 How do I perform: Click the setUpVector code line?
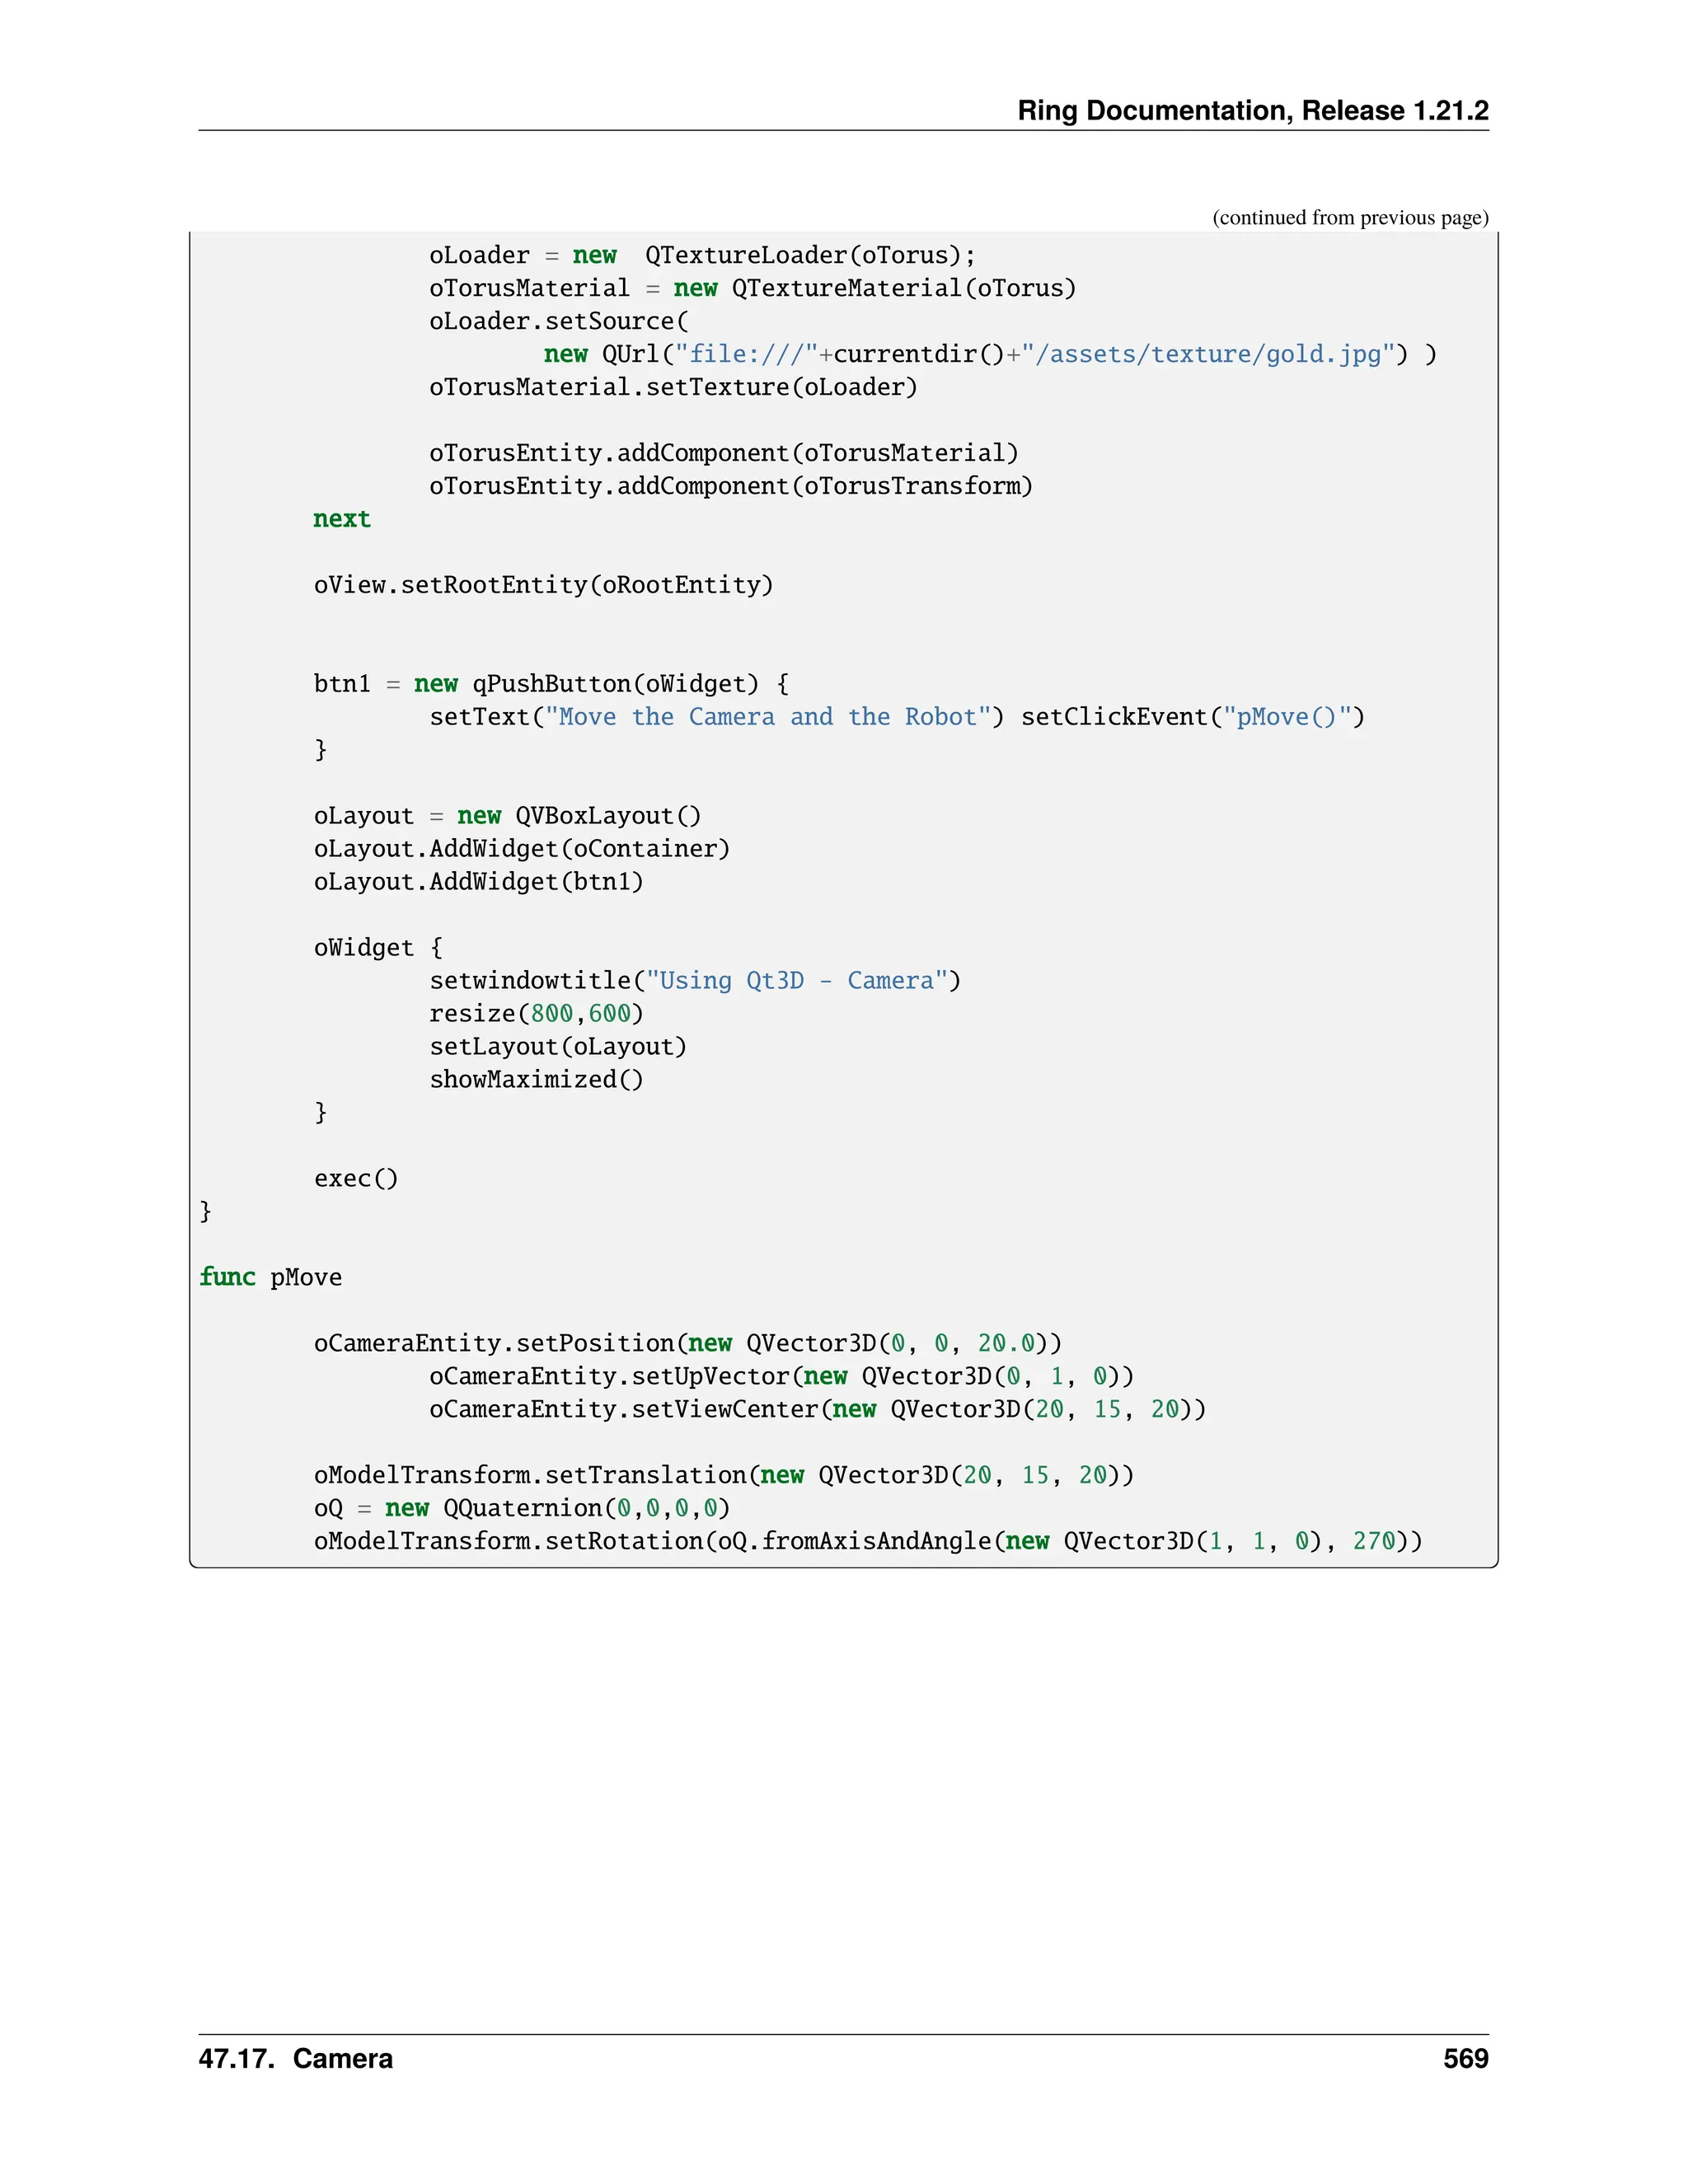point(781,1377)
